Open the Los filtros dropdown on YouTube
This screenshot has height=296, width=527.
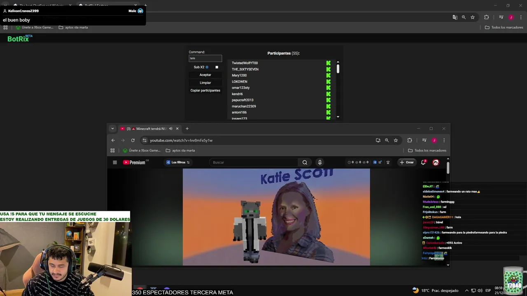pos(178,162)
